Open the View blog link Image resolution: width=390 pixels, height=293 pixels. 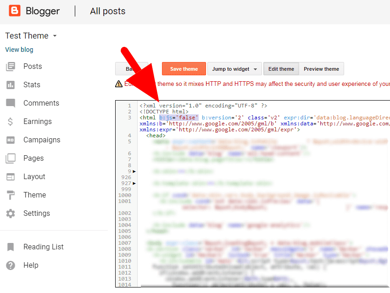pos(19,49)
